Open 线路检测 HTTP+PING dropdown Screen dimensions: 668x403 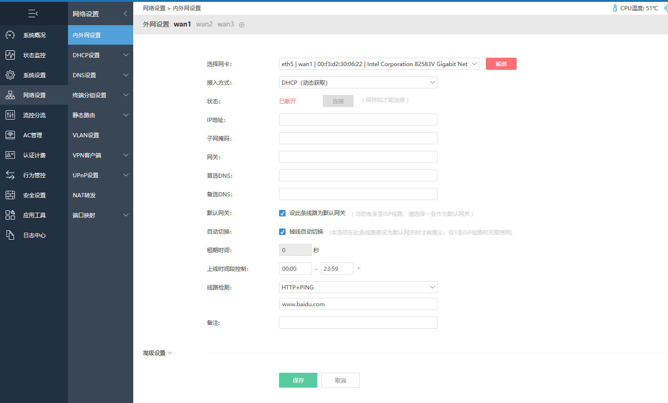coord(358,288)
